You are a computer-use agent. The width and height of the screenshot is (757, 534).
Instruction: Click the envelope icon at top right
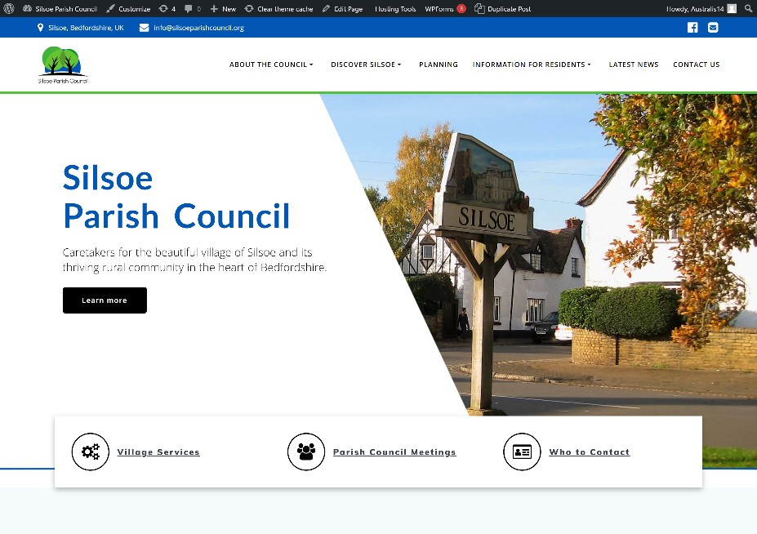pyautogui.click(x=713, y=27)
